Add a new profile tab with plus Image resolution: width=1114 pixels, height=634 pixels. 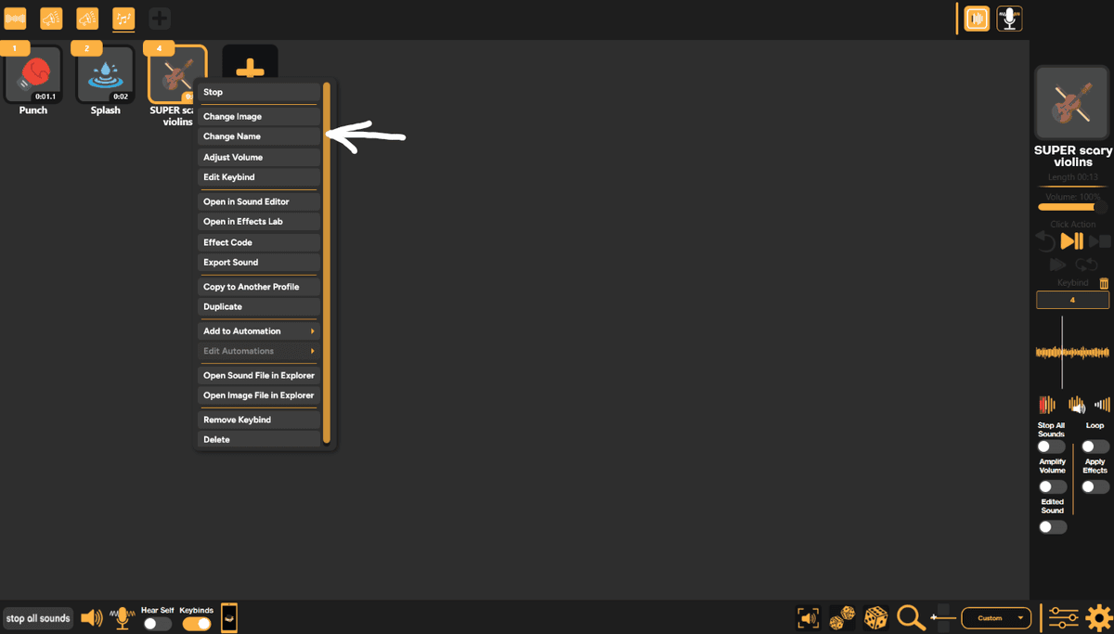tap(160, 19)
